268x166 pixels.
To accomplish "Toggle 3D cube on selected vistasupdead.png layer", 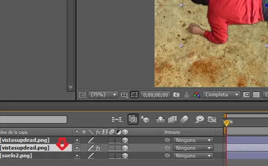I will 125,148.
